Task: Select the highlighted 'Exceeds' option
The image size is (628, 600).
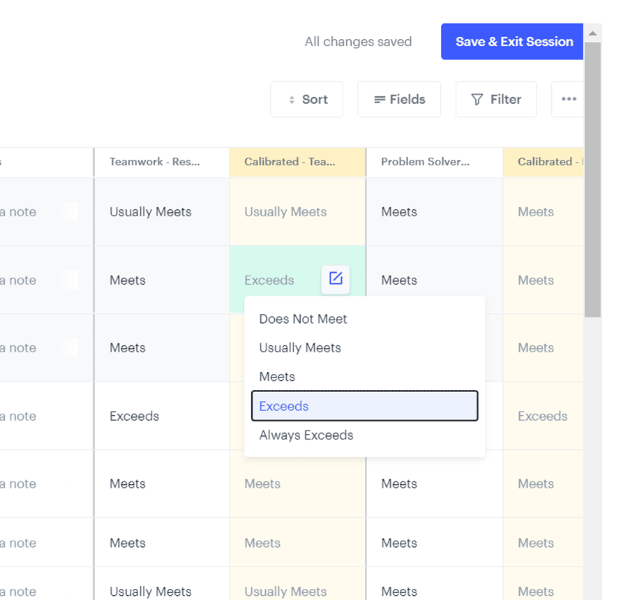Action: 364,406
